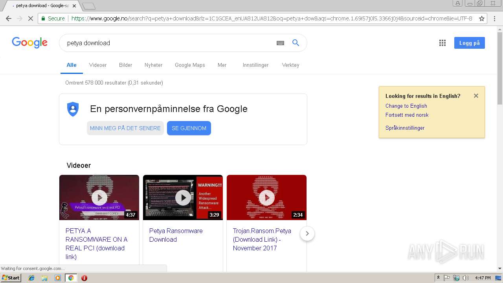Open Petya Ransomware Download video link
Viewport: 503px width, 283px height.
176,235
